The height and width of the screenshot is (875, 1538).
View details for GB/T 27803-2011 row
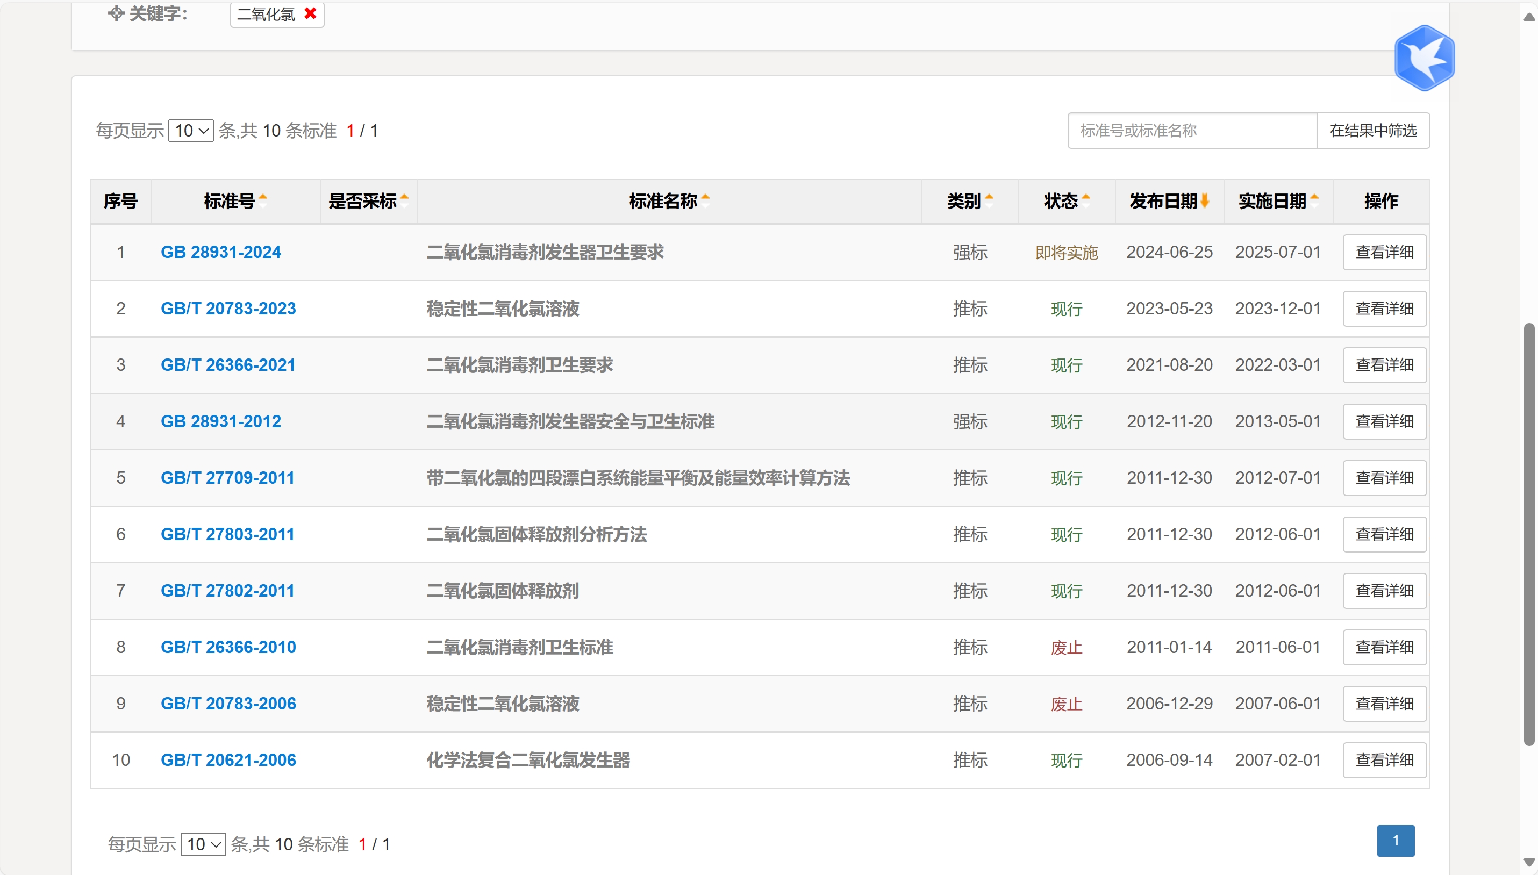point(1384,534)
